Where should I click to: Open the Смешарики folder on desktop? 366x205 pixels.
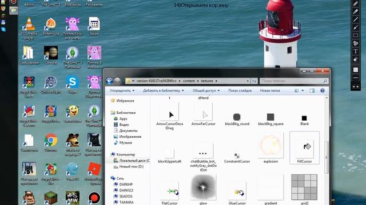coord(29,55)
